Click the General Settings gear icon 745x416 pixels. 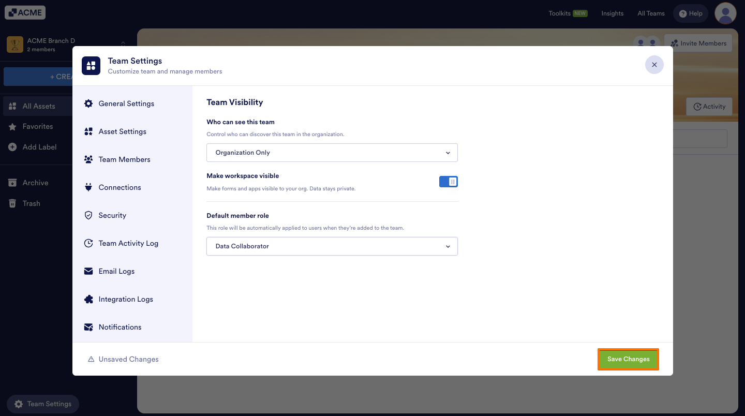(88, 103)
